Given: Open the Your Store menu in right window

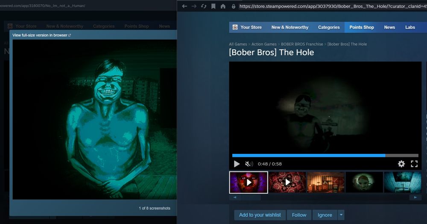Looking at the screenshot, I should tap(251, 27).
